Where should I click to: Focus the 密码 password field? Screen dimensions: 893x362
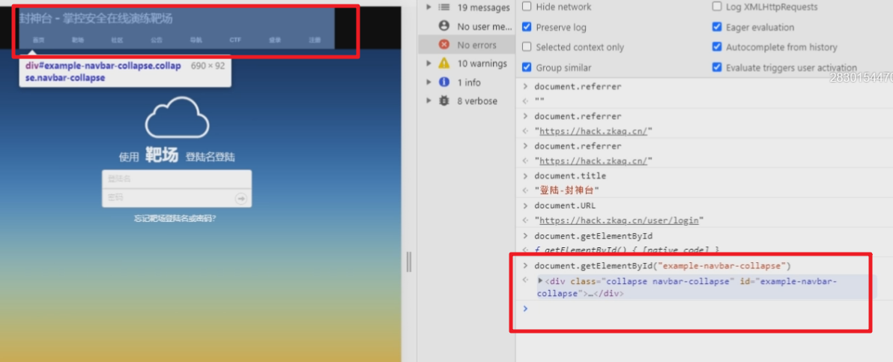(177, 198)
